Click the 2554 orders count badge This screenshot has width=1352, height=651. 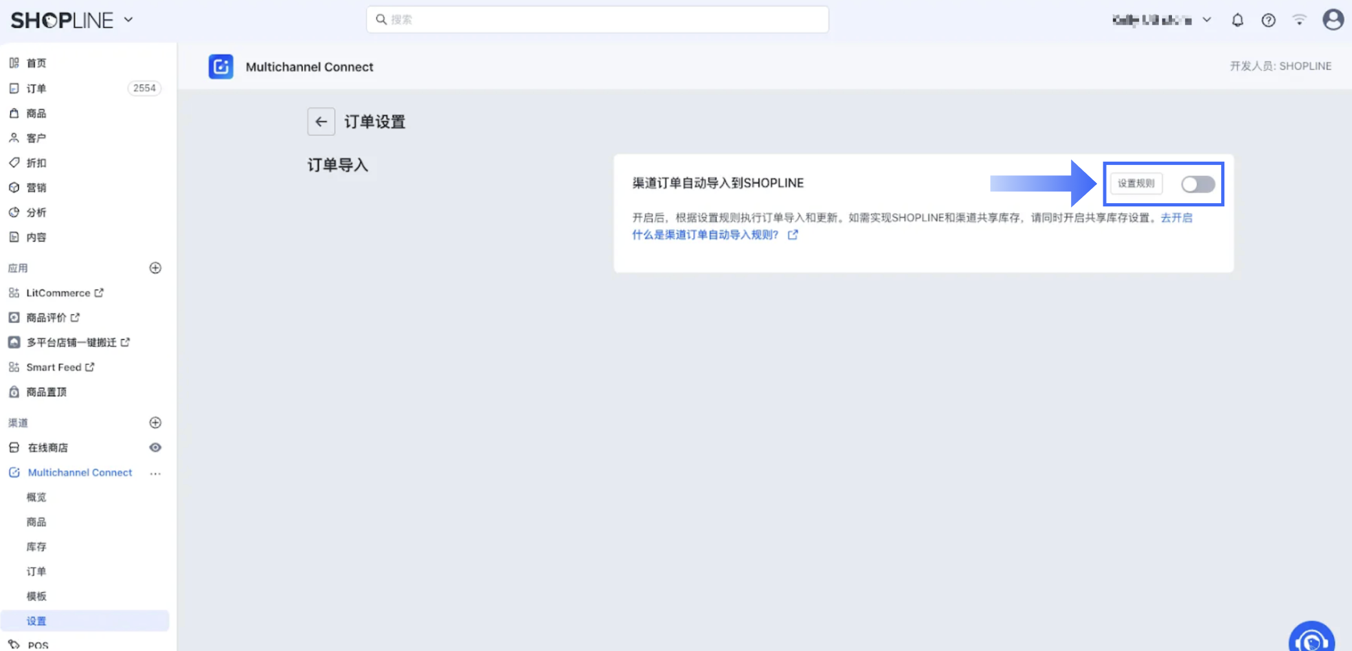(x=144, y=88)
